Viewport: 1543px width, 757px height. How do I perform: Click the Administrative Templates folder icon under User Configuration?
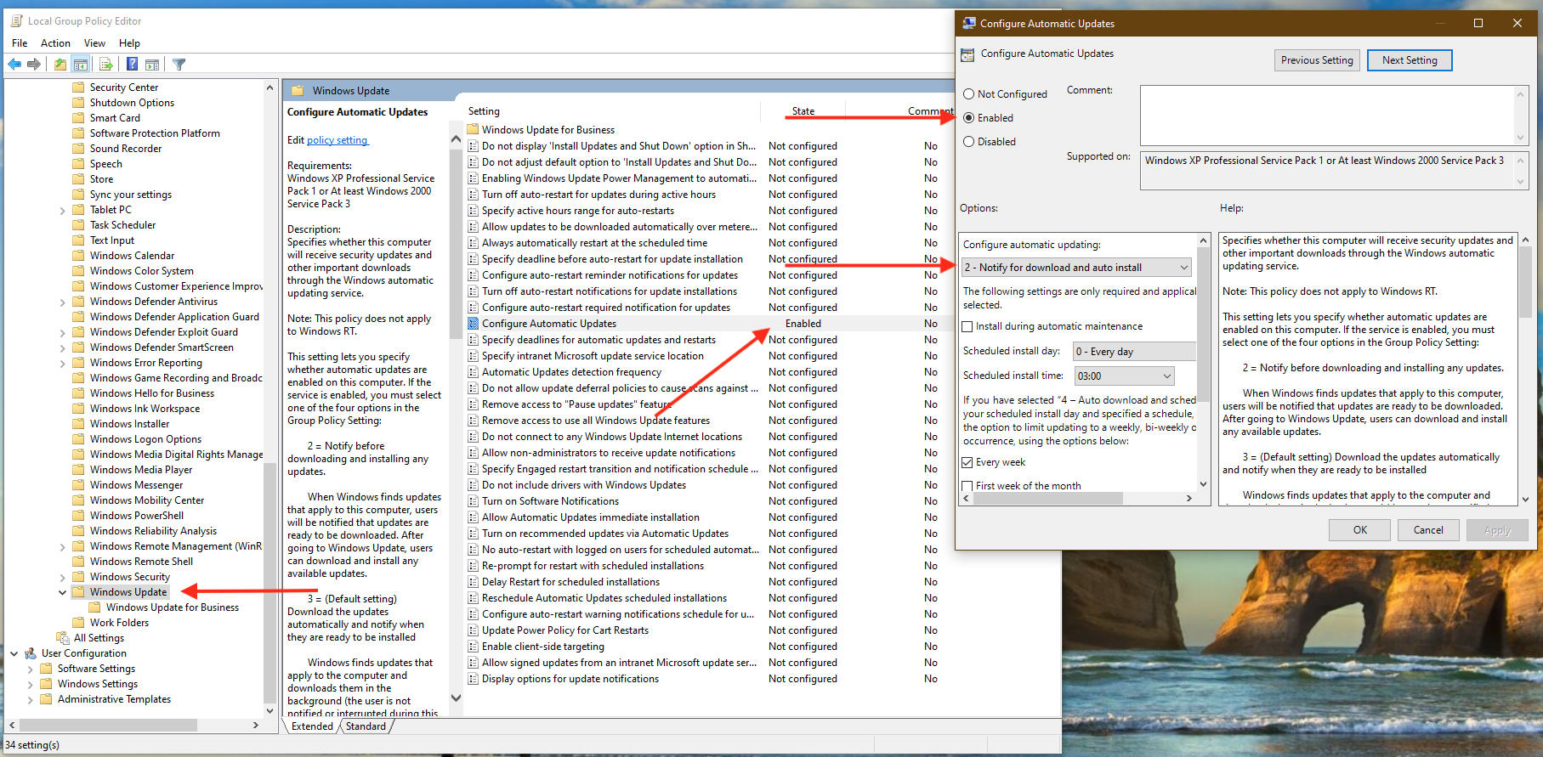[47, 699]
